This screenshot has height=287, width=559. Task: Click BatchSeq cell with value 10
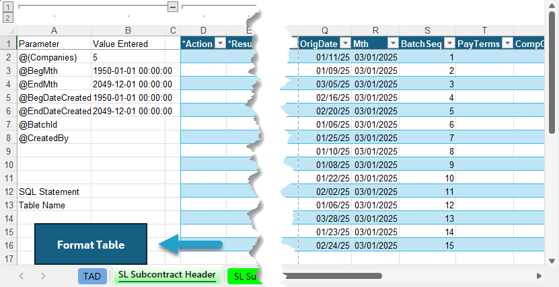427,178
